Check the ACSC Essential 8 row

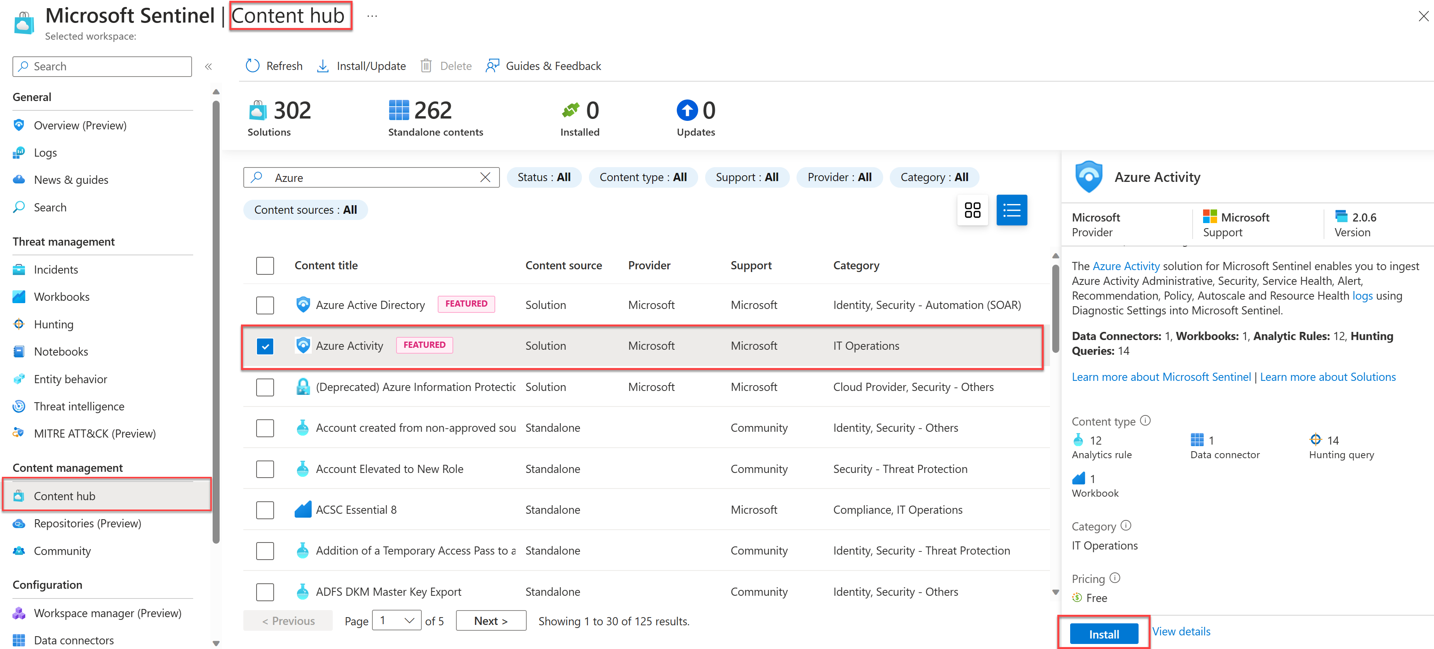coord(265,509)
